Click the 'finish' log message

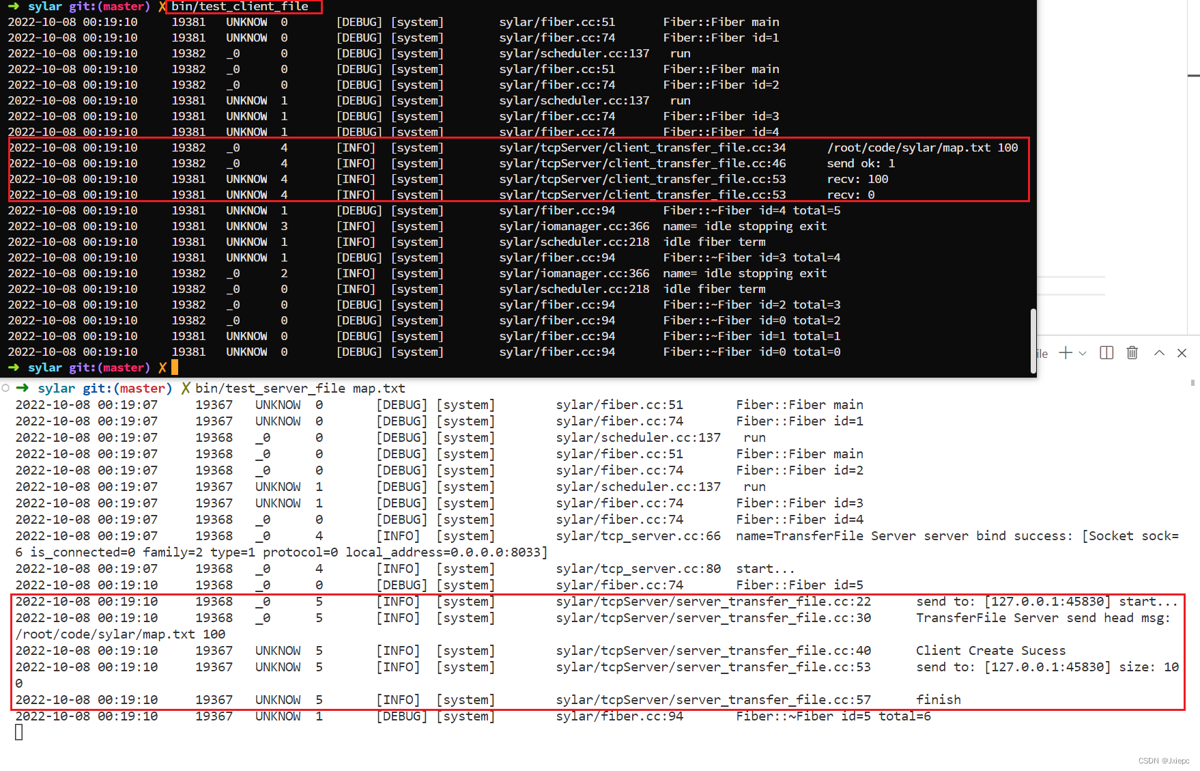[939, 700]
